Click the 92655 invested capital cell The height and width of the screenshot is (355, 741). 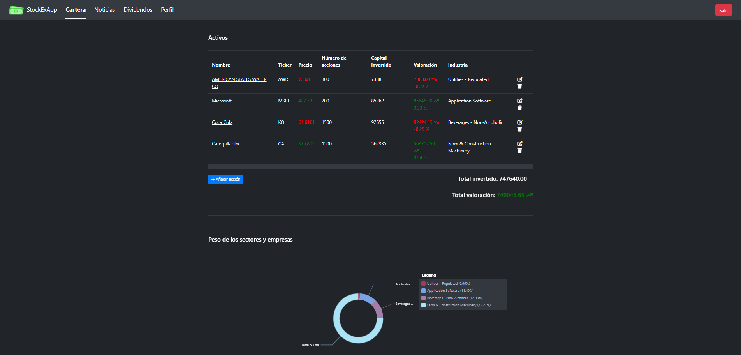point(377,122)
